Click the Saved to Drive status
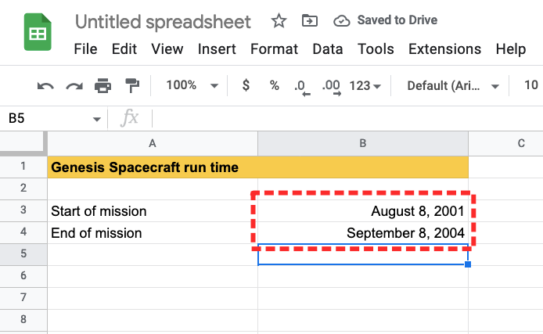This screenshot has width=543, height=334. [x=385, y=20]
